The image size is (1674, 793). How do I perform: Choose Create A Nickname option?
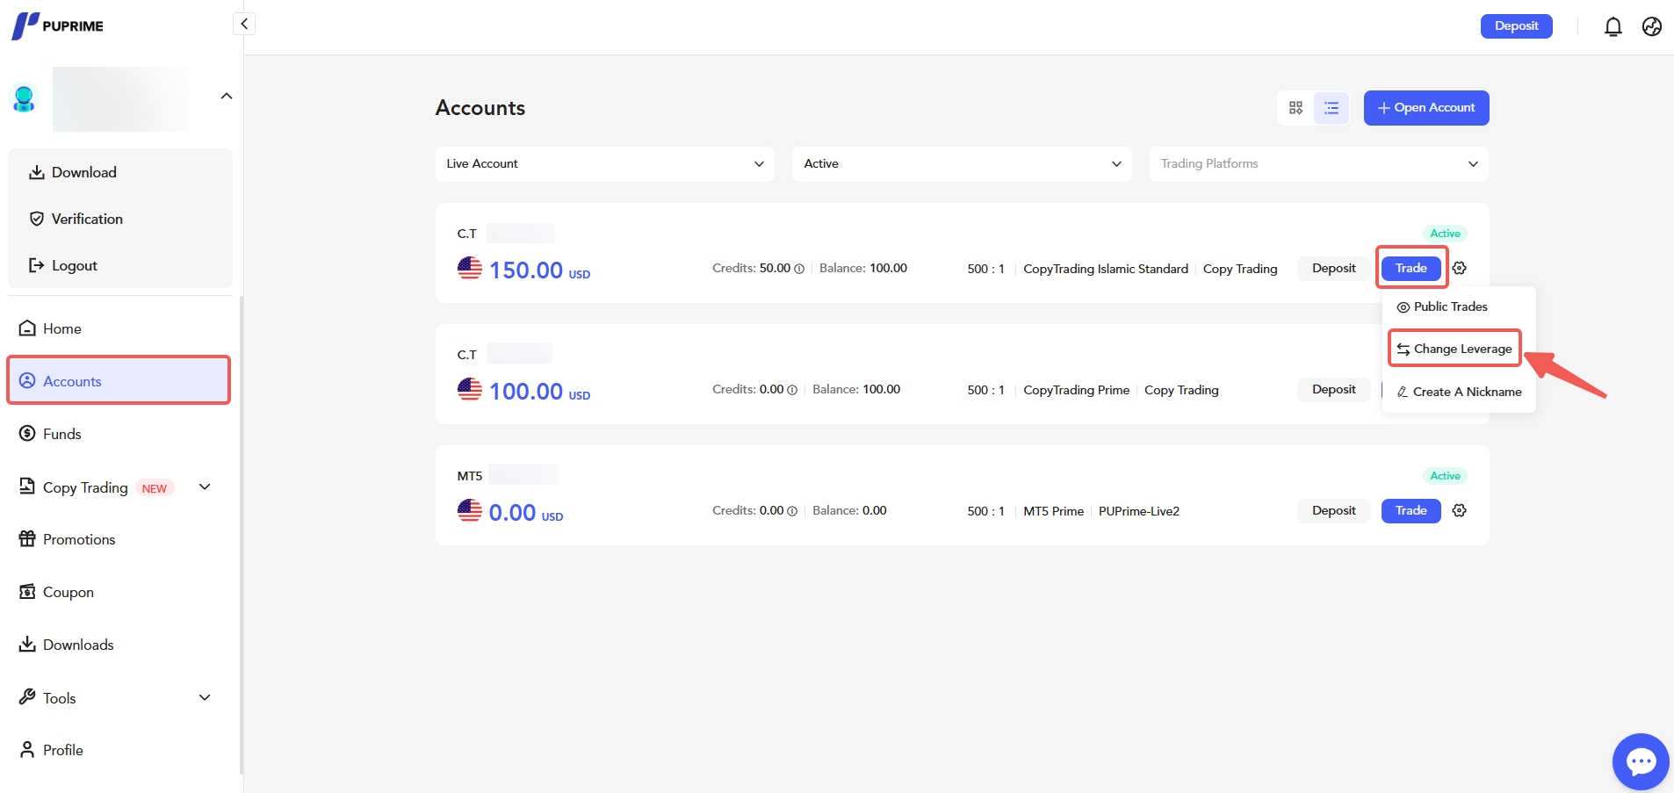click(1459, 392)
